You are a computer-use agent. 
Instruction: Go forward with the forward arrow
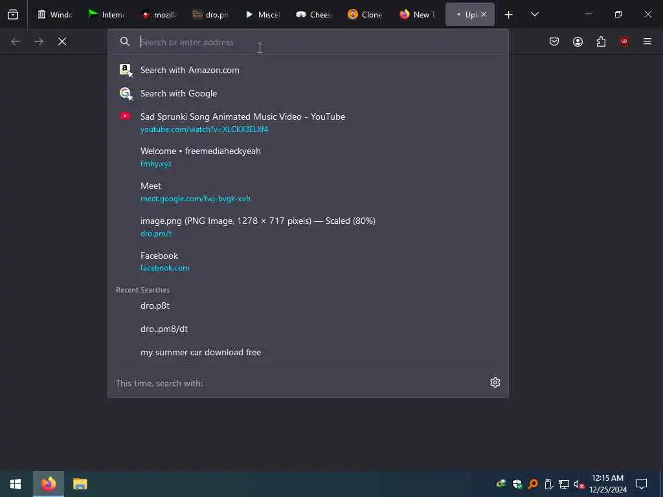(x=39, y=41)
